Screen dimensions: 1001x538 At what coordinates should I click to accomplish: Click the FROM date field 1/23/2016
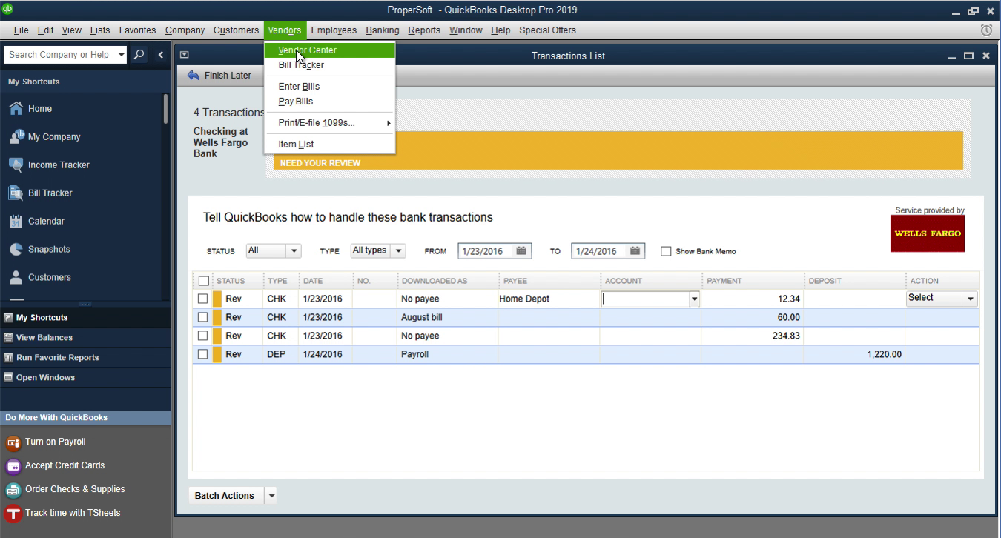pos(486,251)
